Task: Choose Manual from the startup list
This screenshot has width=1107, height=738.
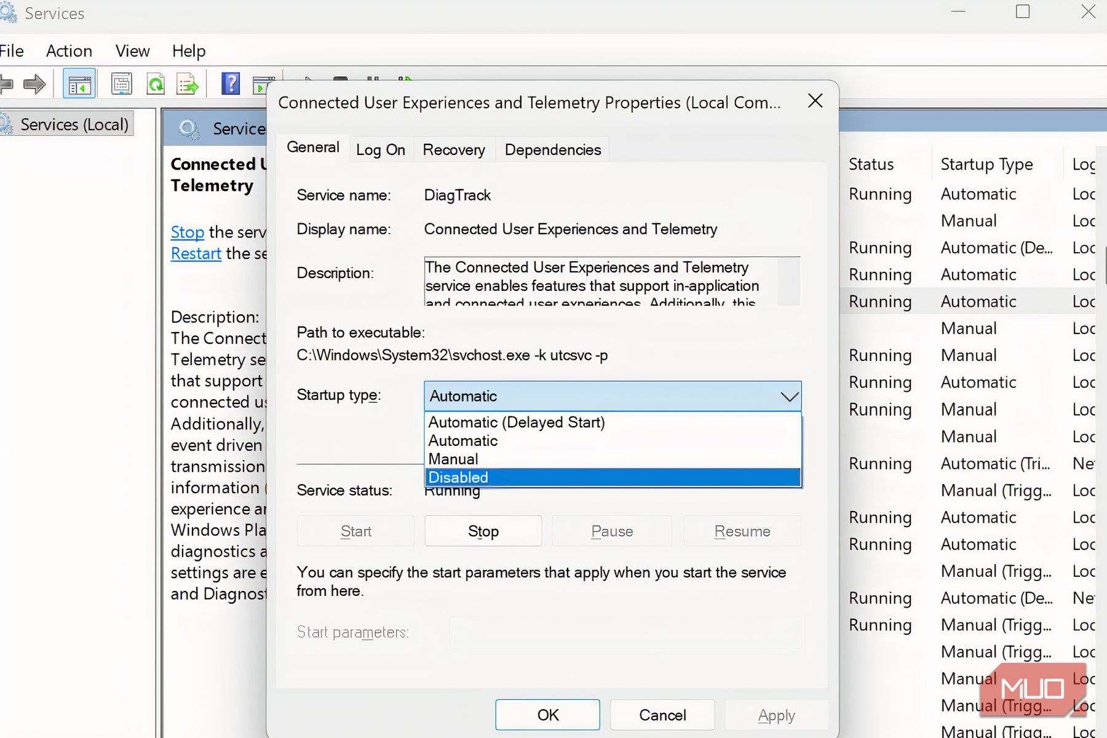Action: [x=613, y=459]
